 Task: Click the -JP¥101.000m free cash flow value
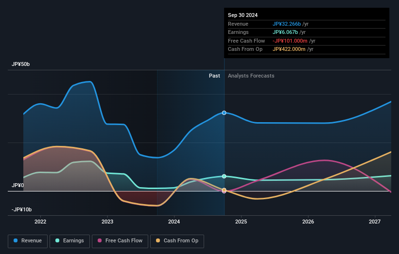pos(290,41)
